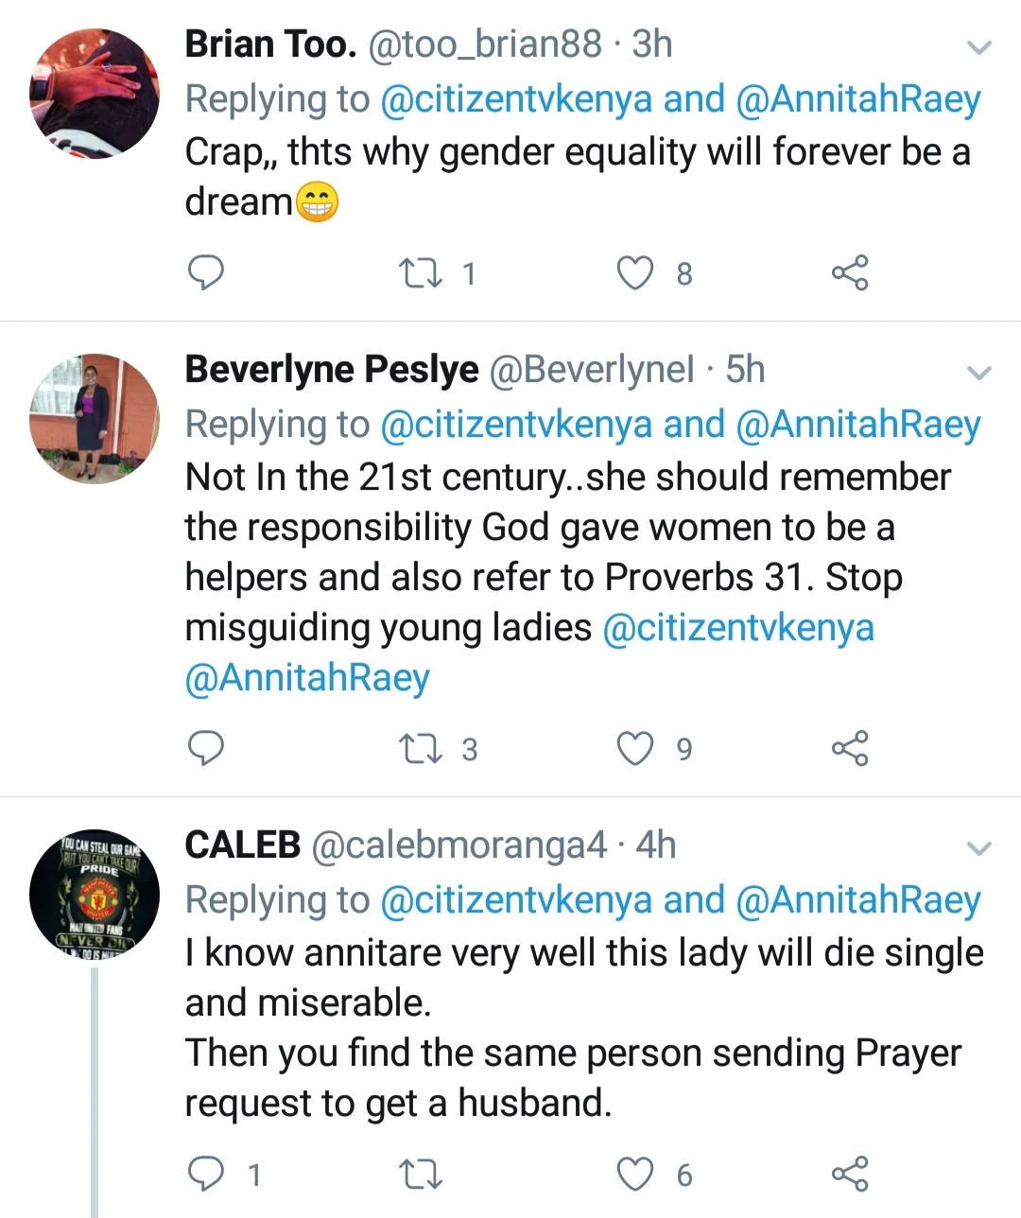Expand options chevron on Beverlyne Peslye's tweet
The height and width of the screenshot is (1218, 1021).
pos(979,374)
